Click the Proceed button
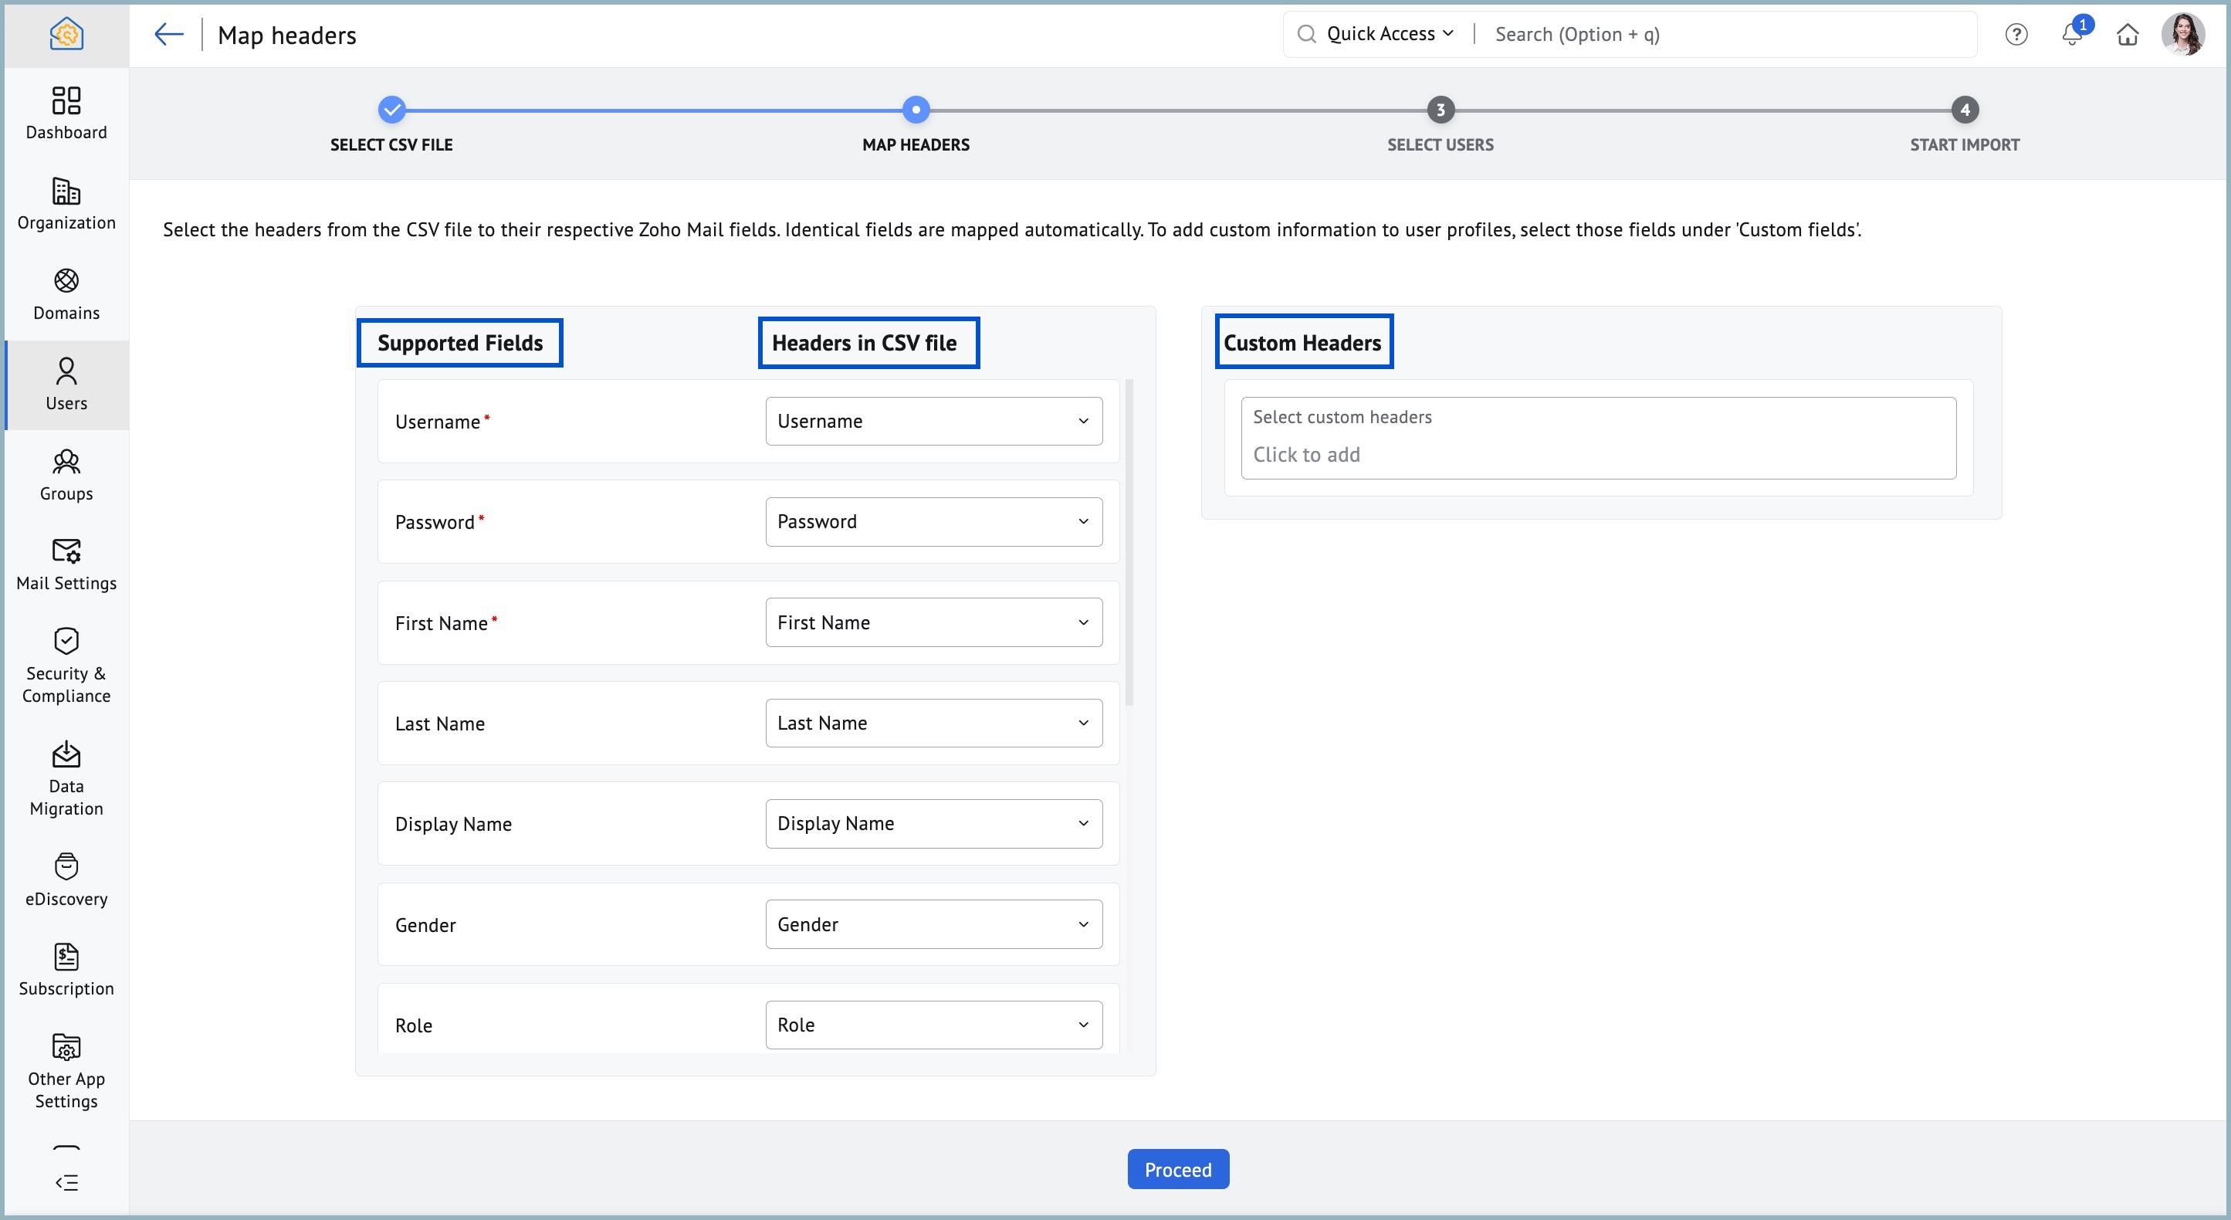2231x1220 pixels. tap(1178, 1170)
